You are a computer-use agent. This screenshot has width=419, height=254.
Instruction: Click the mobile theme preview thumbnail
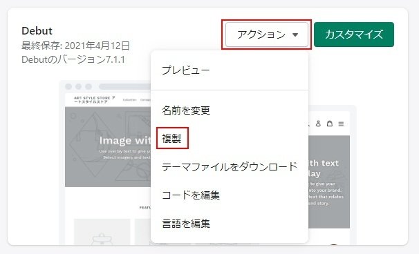click(x=332, y=175)
